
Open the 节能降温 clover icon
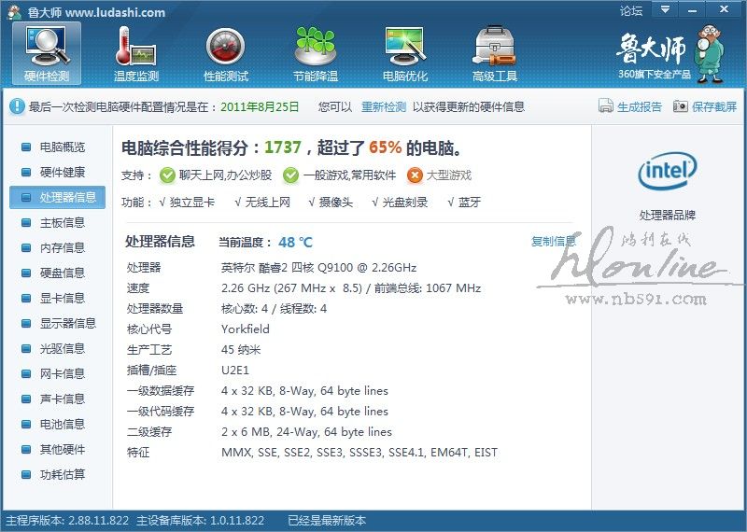316,53
